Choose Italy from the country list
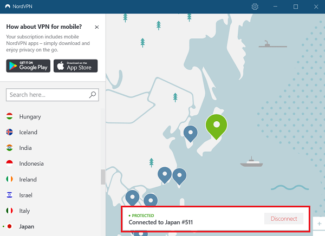The width and height of the screenshot is (325, 236). pos(24,211)
